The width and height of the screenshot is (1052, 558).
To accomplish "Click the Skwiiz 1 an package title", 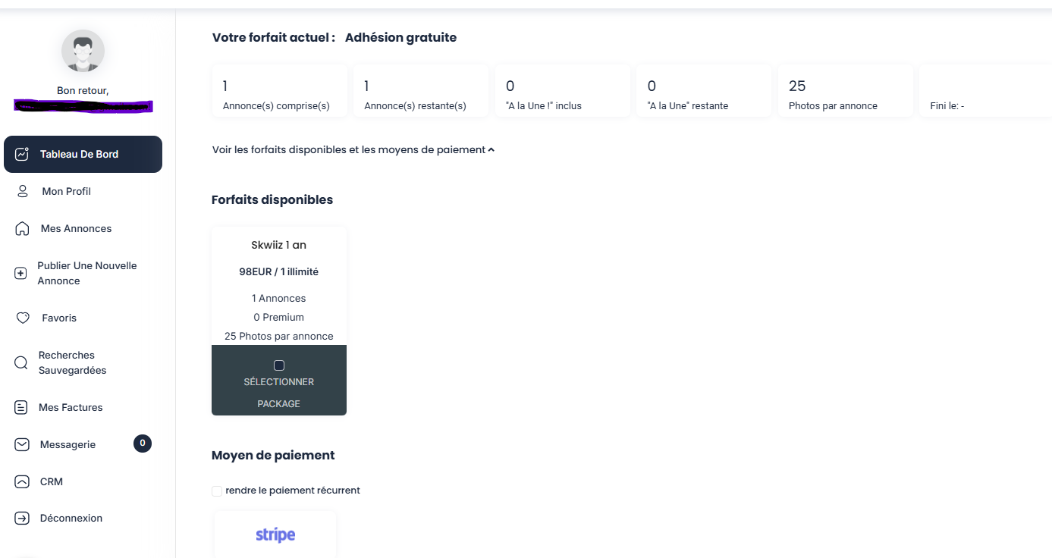I will (278, 245).
